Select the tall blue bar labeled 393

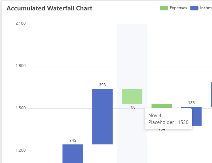(102, 116)
